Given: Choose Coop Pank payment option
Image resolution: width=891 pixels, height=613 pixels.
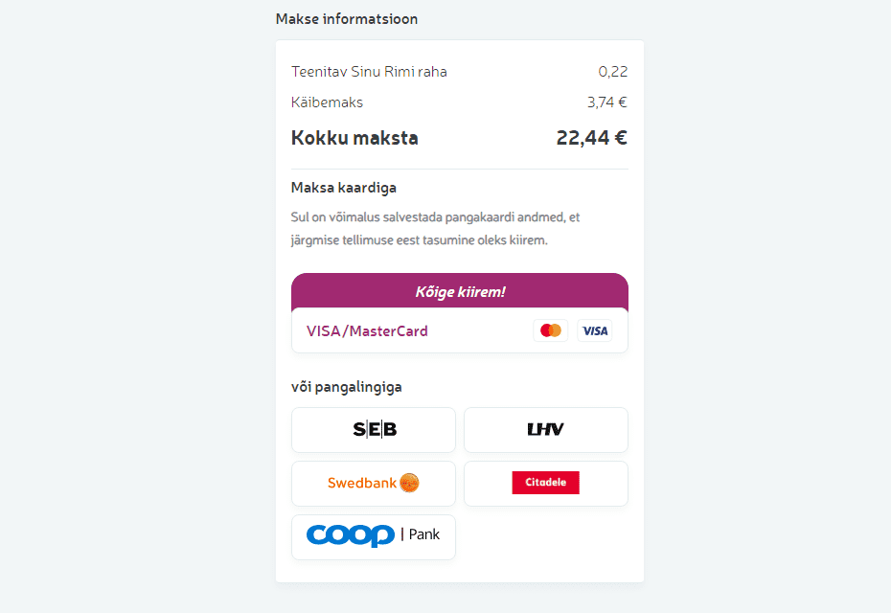Looking at the screenshot, I should 374,536.
